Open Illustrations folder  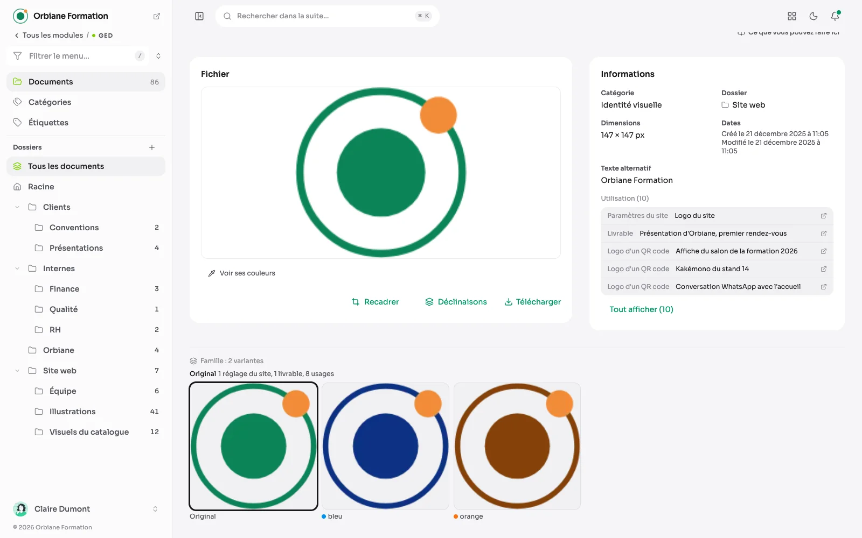97,412
